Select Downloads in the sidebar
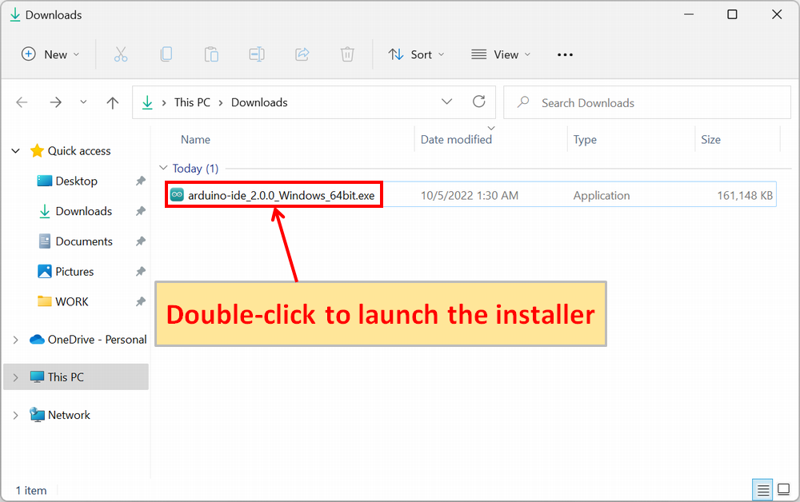This screenshot has height=502, width=800. (84, 211)
